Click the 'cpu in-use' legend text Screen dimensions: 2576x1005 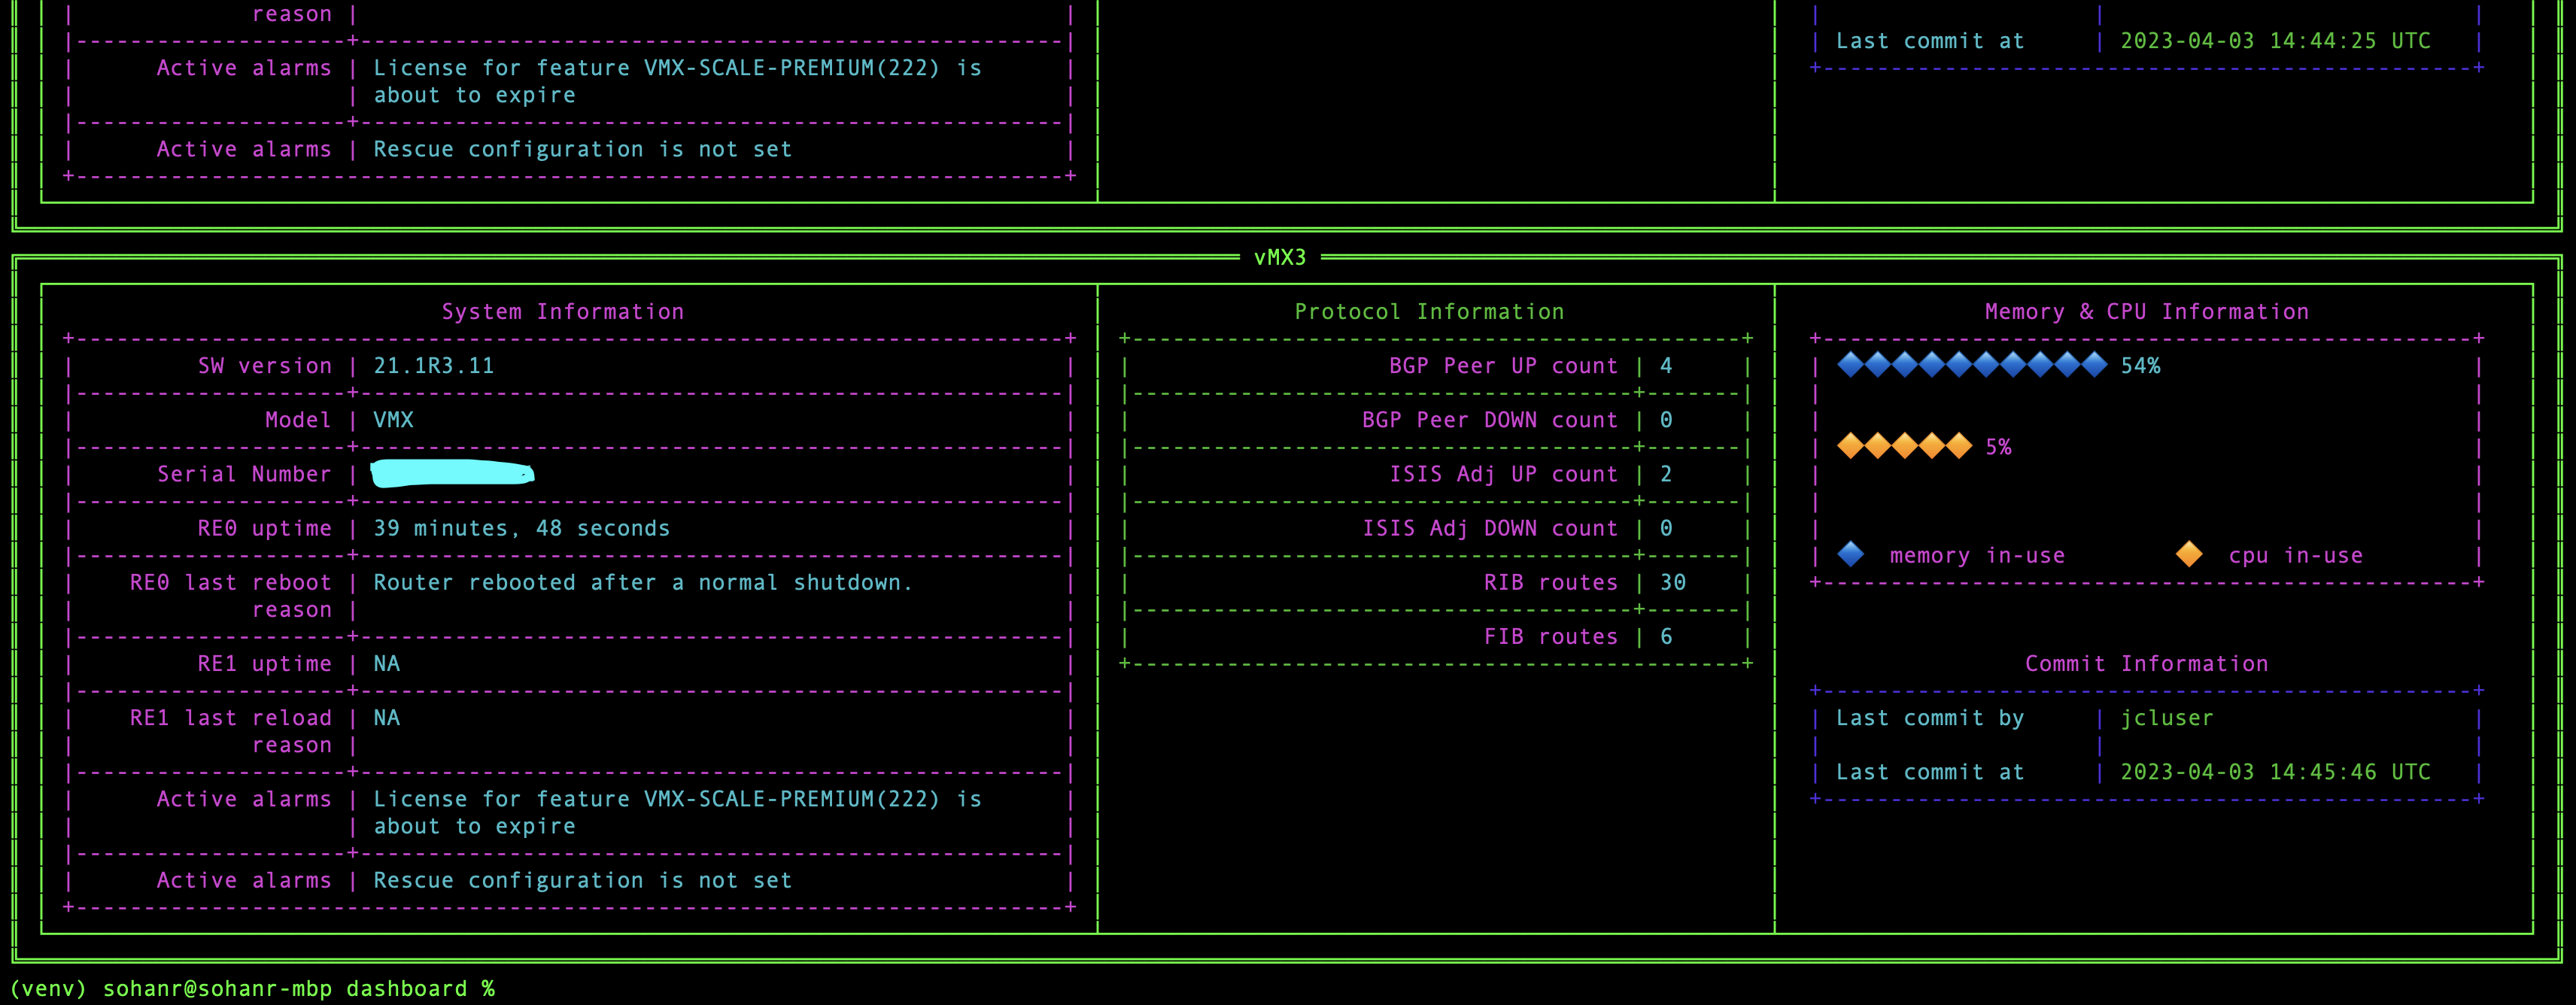[x=2296, y=556]
